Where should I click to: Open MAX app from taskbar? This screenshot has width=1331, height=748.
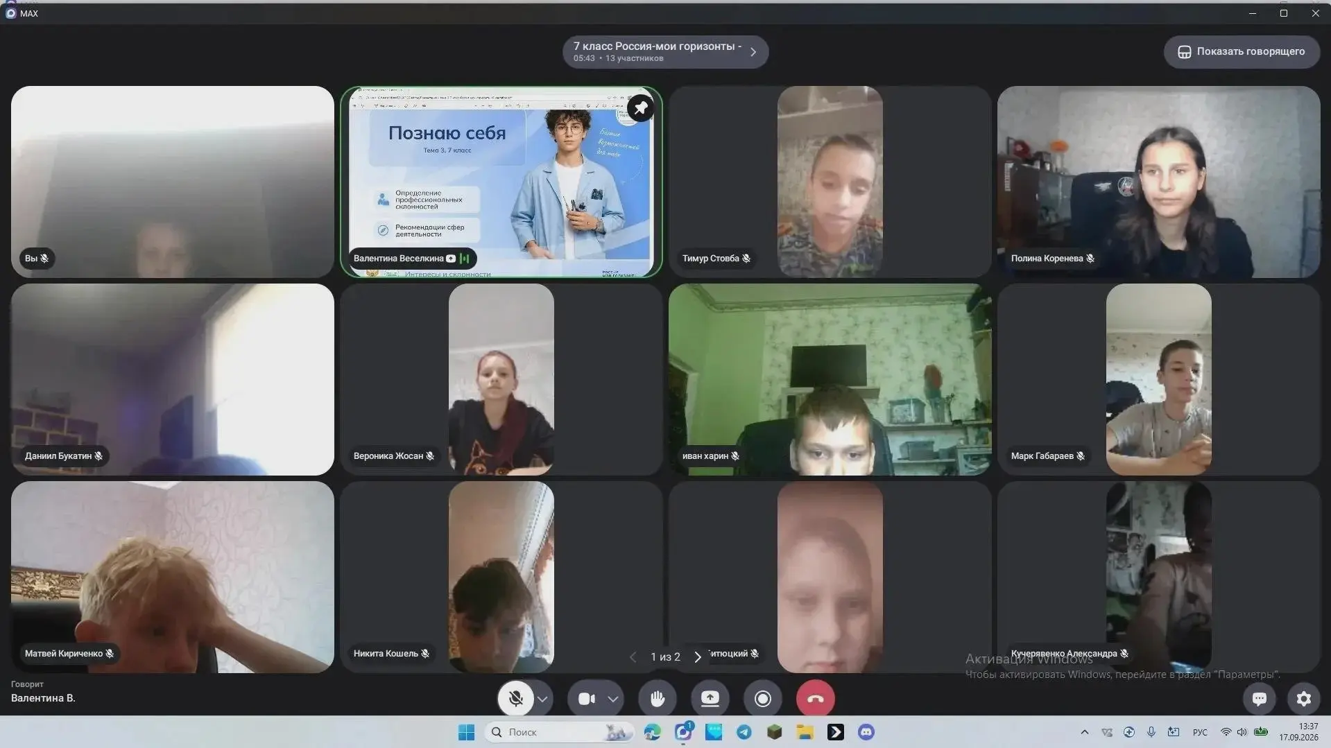pyautogui.click(x=683, y=732)
